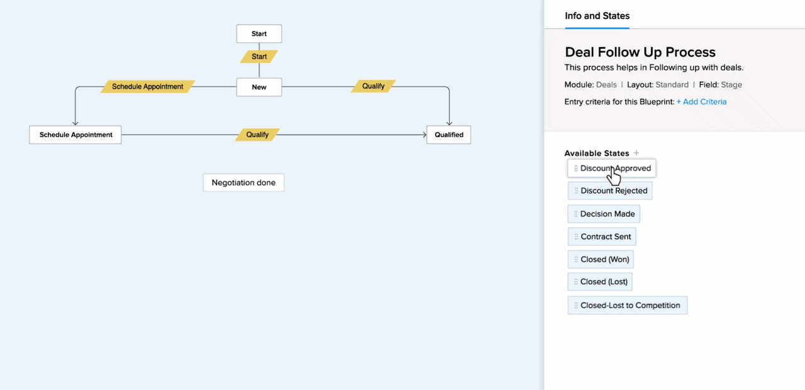The image size is (805, 390).
Task: Select the Closed-Lost to Competition state chip
Action: pyautogui.click(x=628, y=306)
